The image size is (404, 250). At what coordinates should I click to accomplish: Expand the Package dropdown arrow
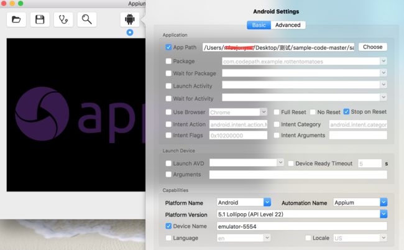383,61
